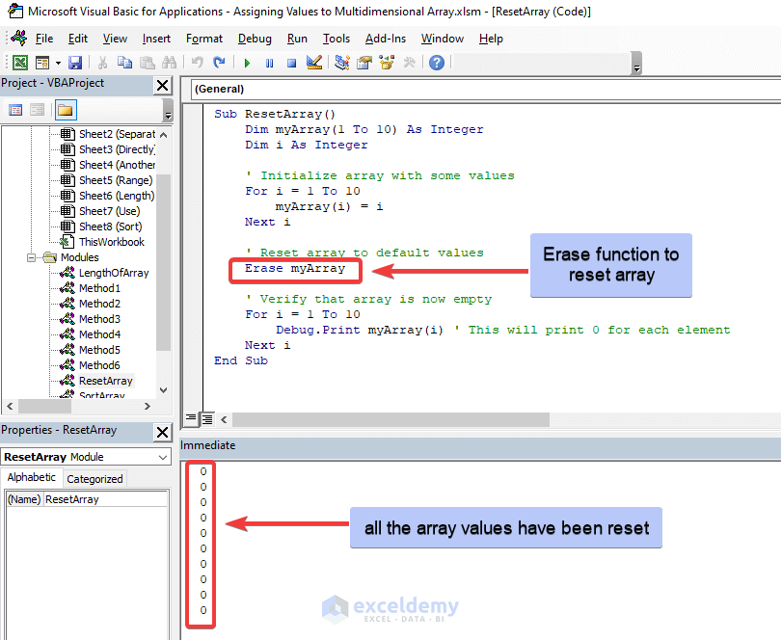Collapse the Modules folder in Project Explorer
Image resolution: width=781 pixels, height=640 pixels.
pyautogui.click(x=32, y=256)
